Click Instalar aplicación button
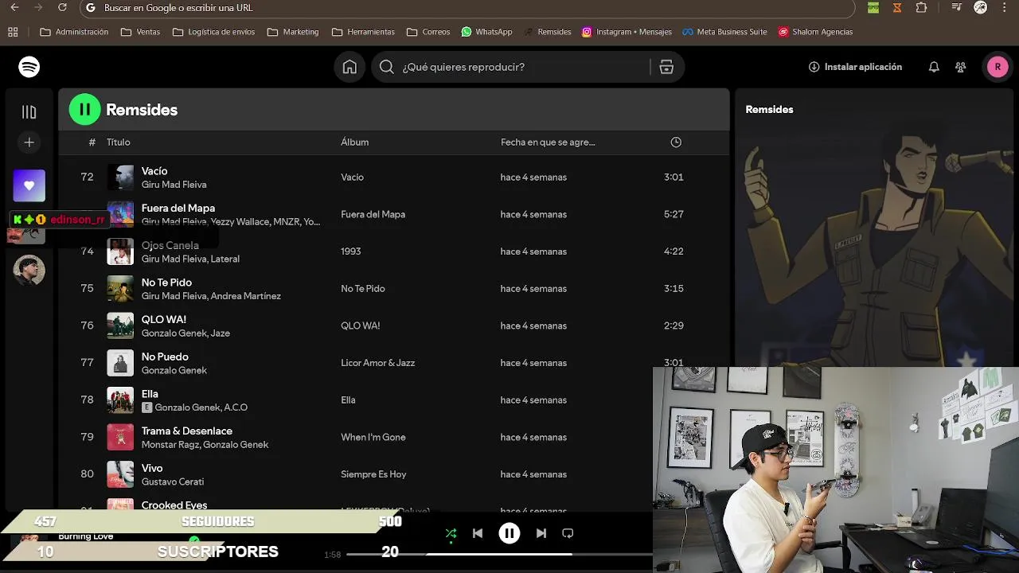 pos(855,67)
